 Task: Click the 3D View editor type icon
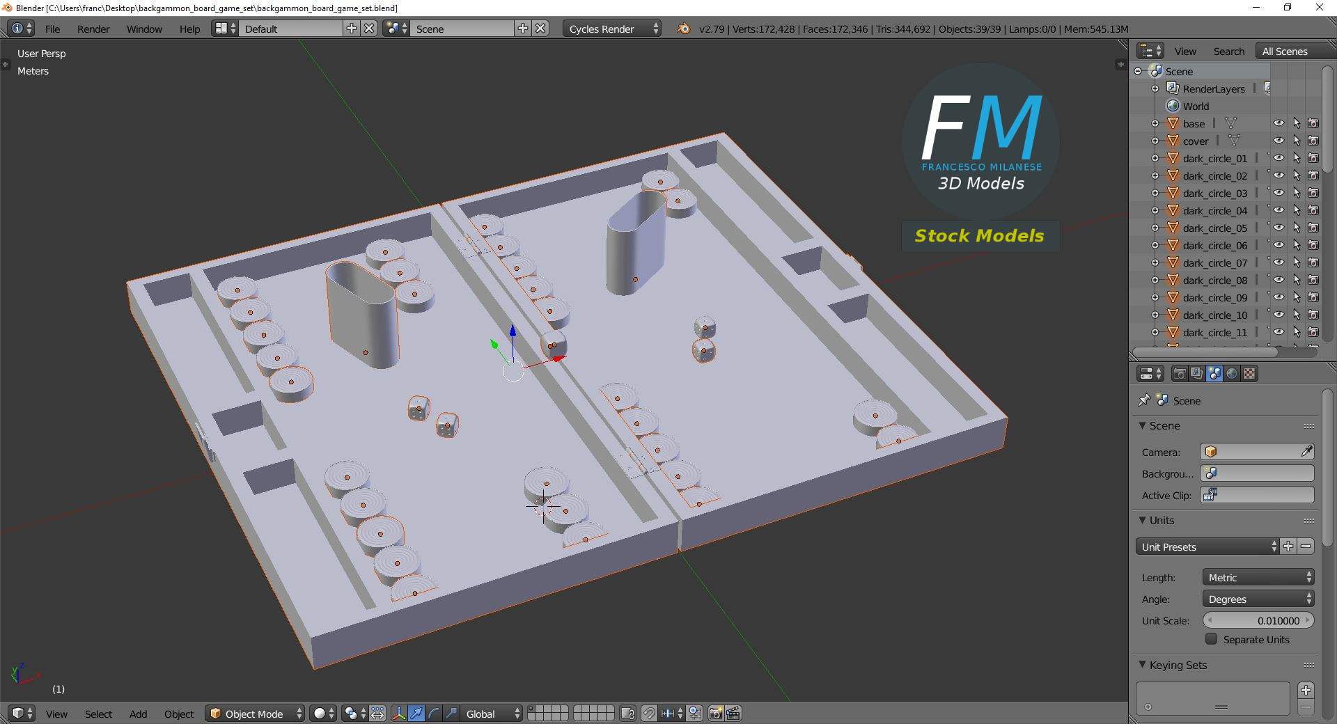pyautogui.click(x=22, y=714)
